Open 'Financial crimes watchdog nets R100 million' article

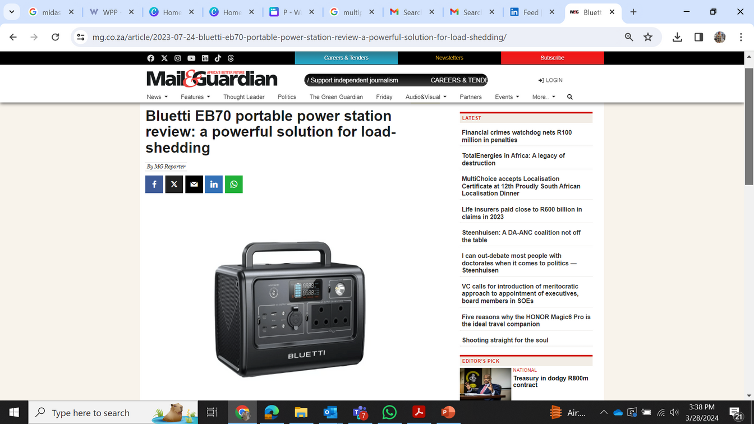(x=517, y=136)
